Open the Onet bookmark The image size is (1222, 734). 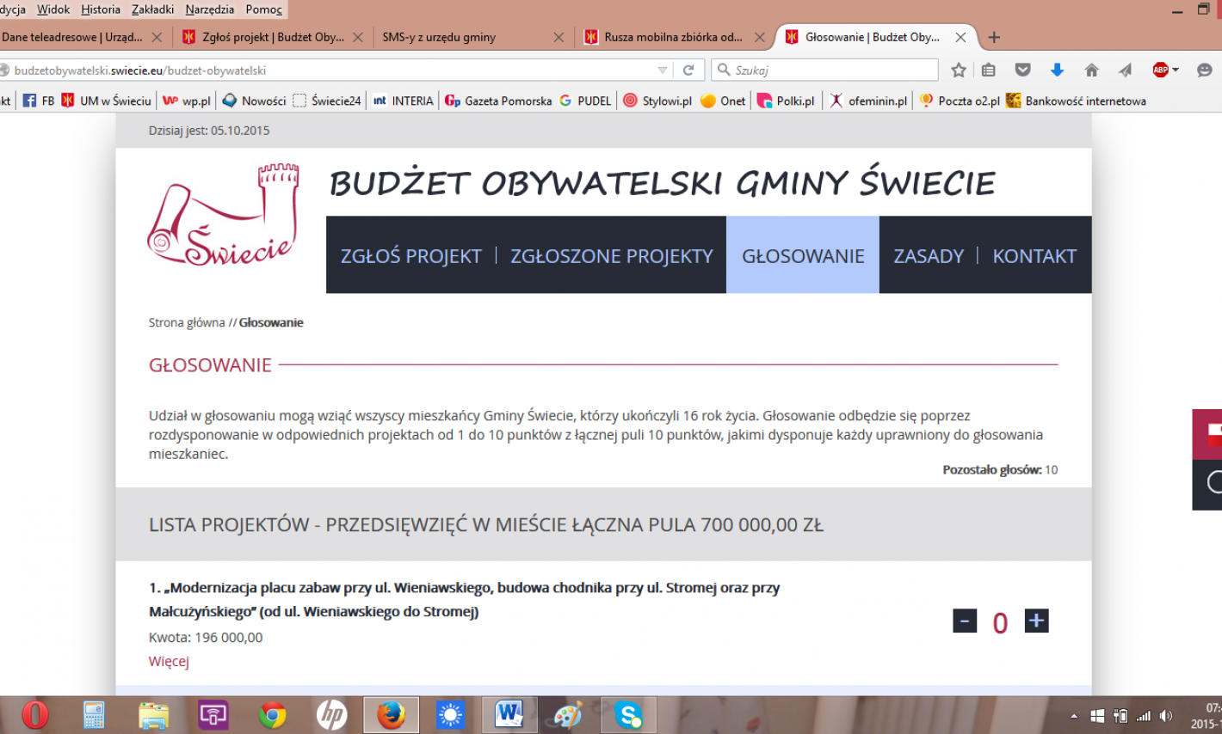(x=723, y=101)
